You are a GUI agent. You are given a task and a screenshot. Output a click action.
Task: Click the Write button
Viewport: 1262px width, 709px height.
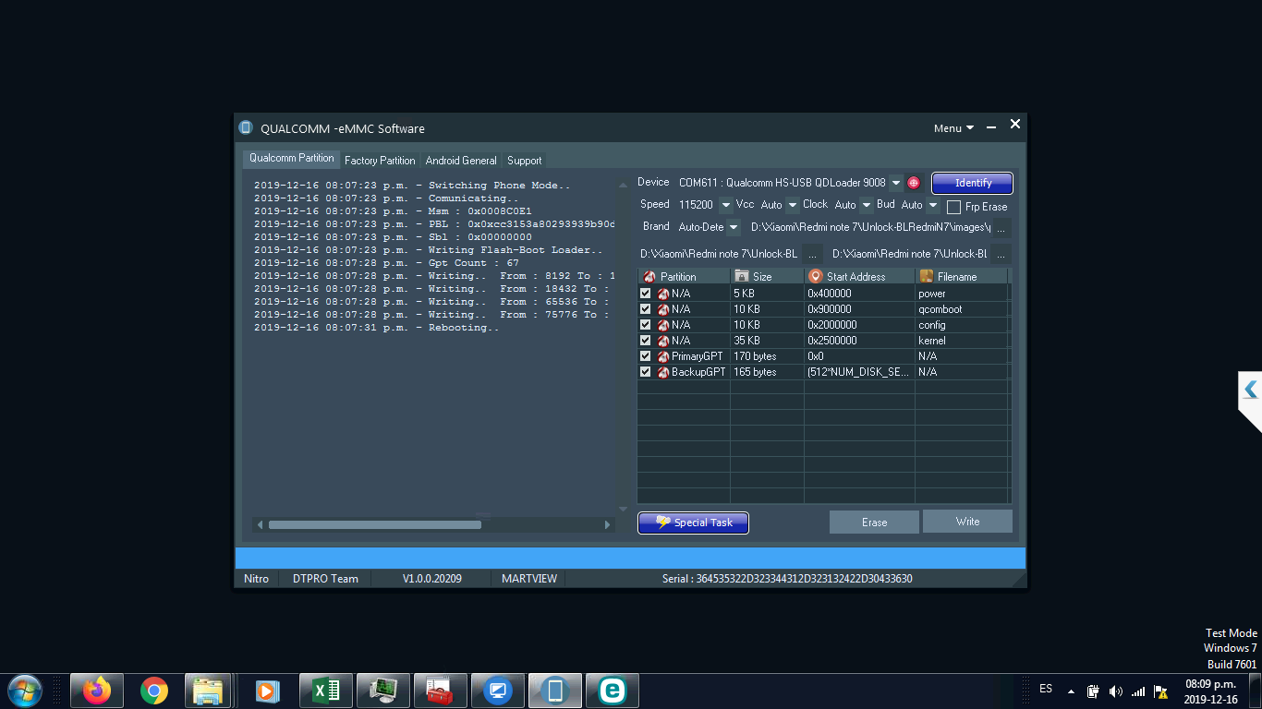pos(967,522)
